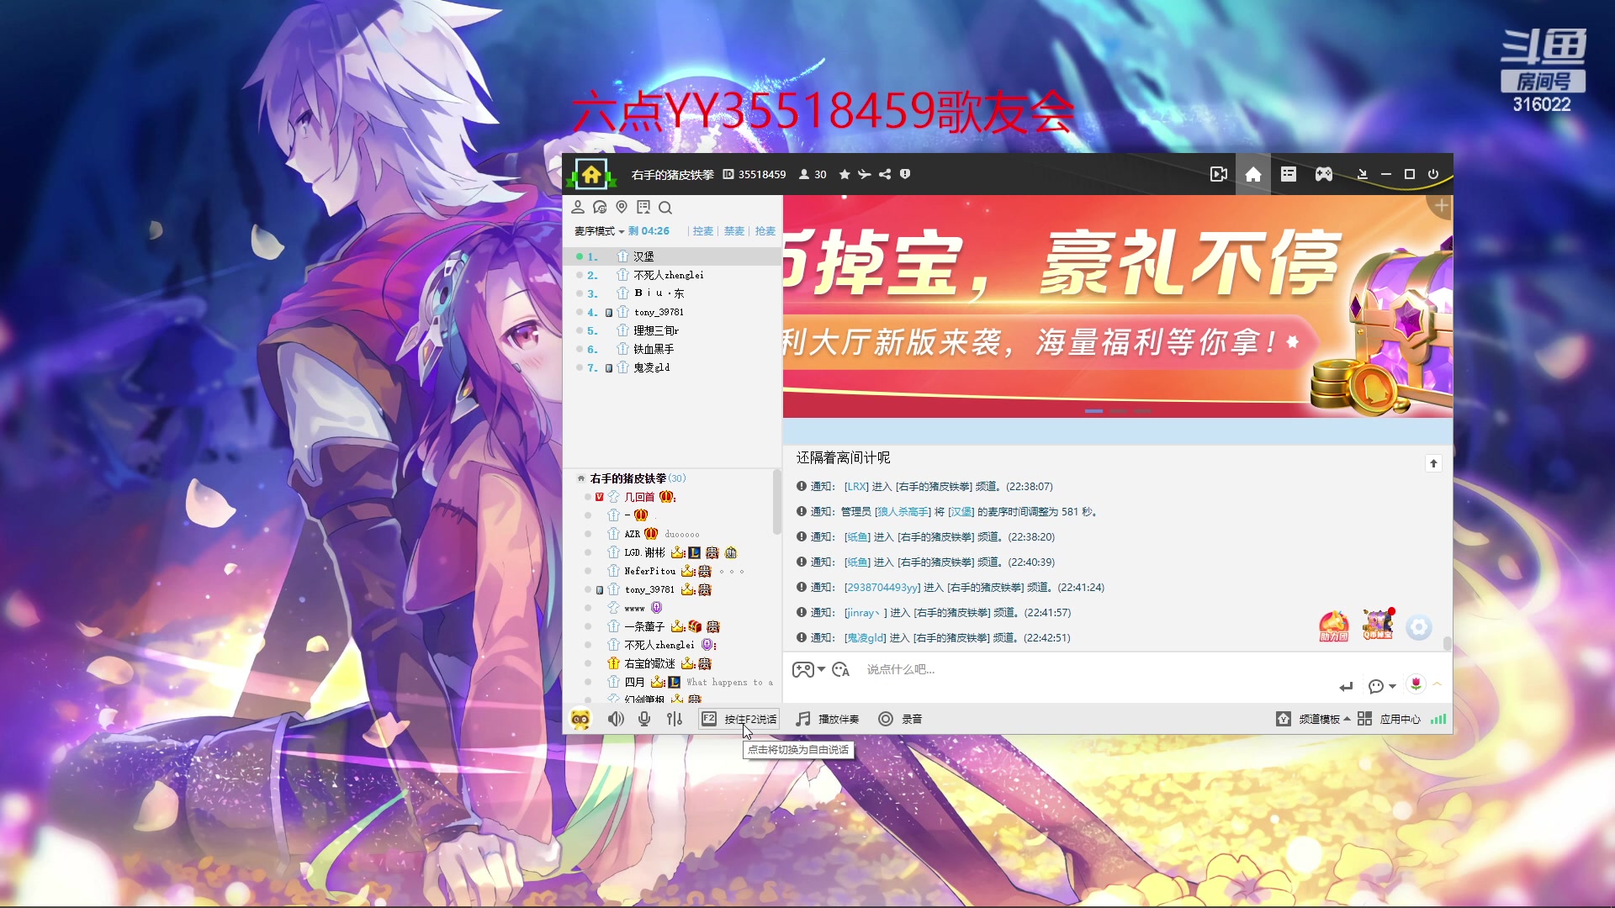Collapse the 右手的猪皮铁拳 channel tree
This screenshot has height=908, width=1615.
580,478
